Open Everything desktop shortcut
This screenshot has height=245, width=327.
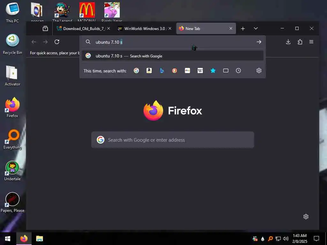(x=12, y=139)
